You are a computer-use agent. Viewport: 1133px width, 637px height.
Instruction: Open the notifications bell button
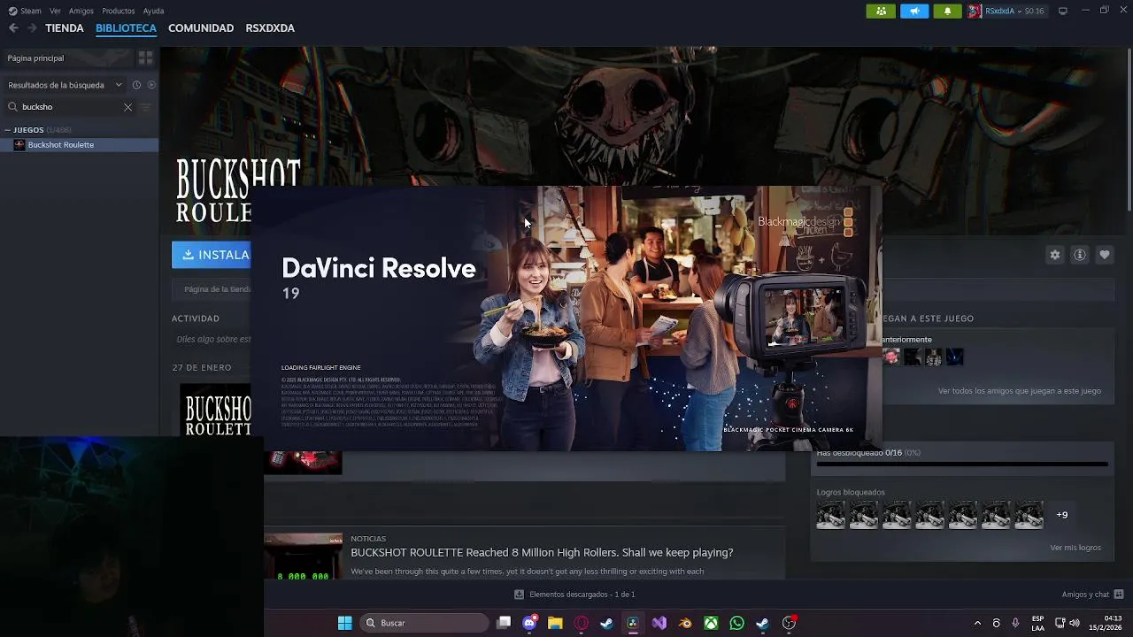pos(947,11)
